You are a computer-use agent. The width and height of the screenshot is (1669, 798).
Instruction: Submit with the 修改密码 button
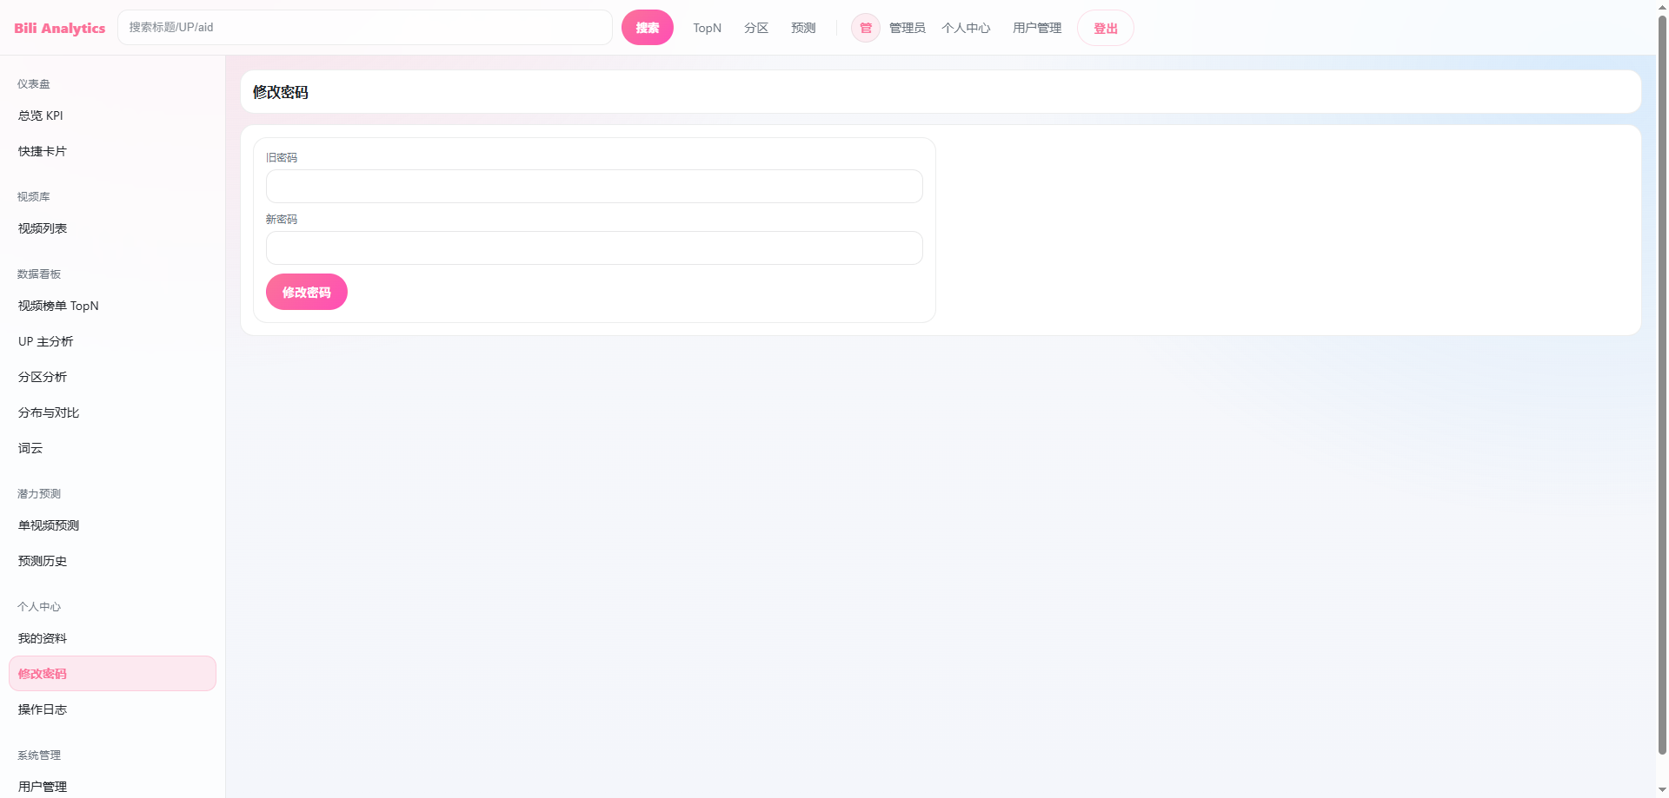[306, 293]
